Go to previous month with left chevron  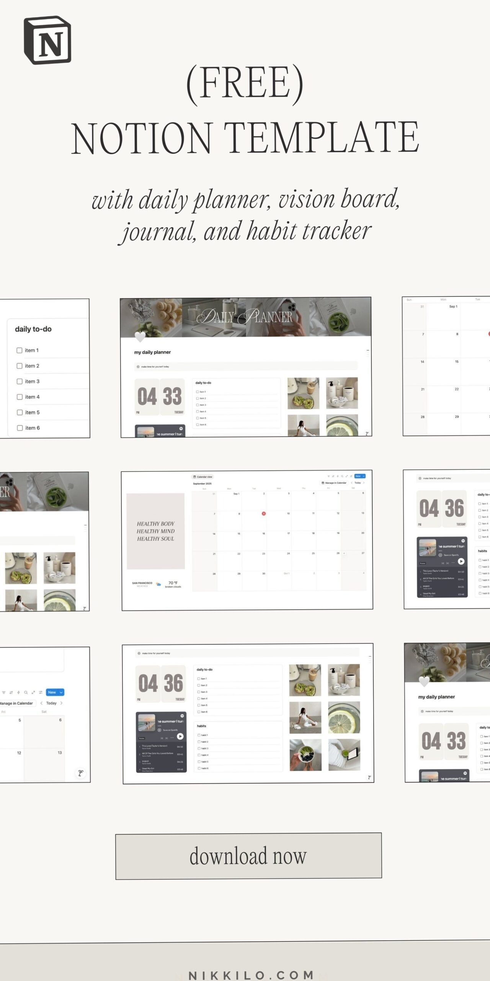(41, 703)
